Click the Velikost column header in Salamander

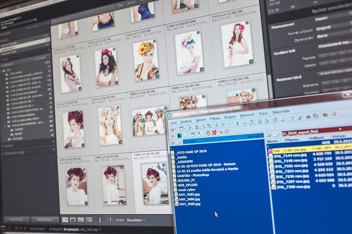316,138
